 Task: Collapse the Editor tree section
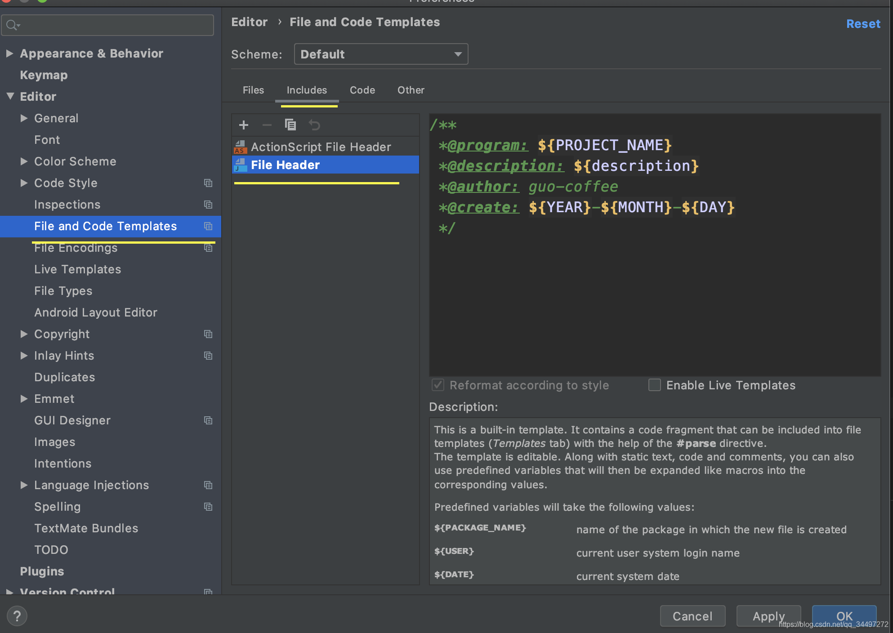pyautogui.click(x=10, y=96)
